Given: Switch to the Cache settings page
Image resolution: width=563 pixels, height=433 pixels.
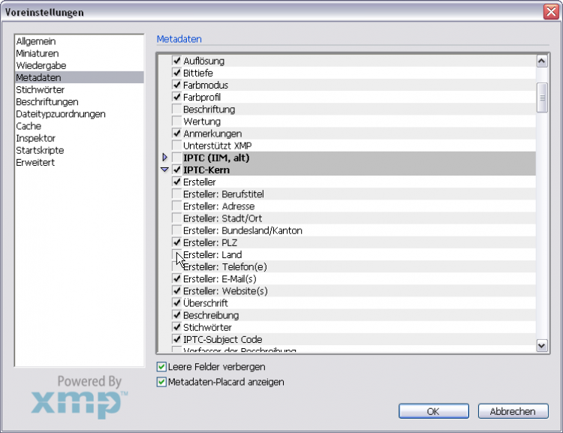Looking at the screenshot, I should [29, 126].
